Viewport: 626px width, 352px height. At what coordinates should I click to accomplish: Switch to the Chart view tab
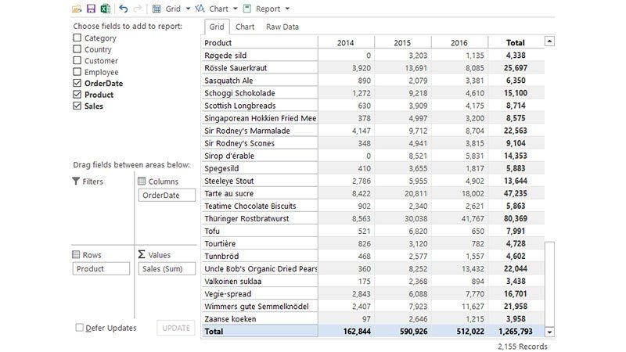245,27
